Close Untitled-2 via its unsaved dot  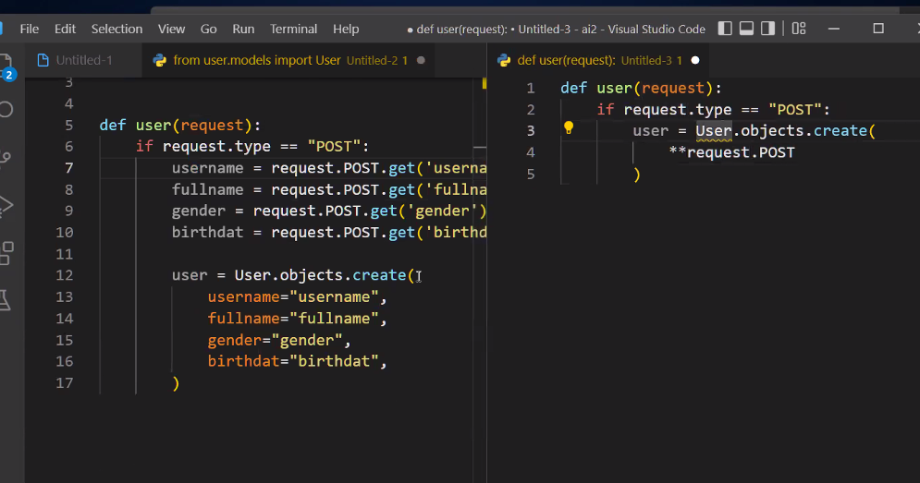(421, 60)
